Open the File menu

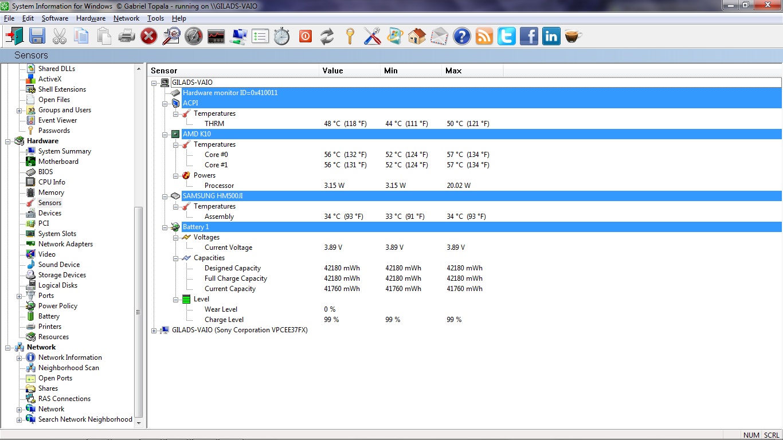(9, 18)
